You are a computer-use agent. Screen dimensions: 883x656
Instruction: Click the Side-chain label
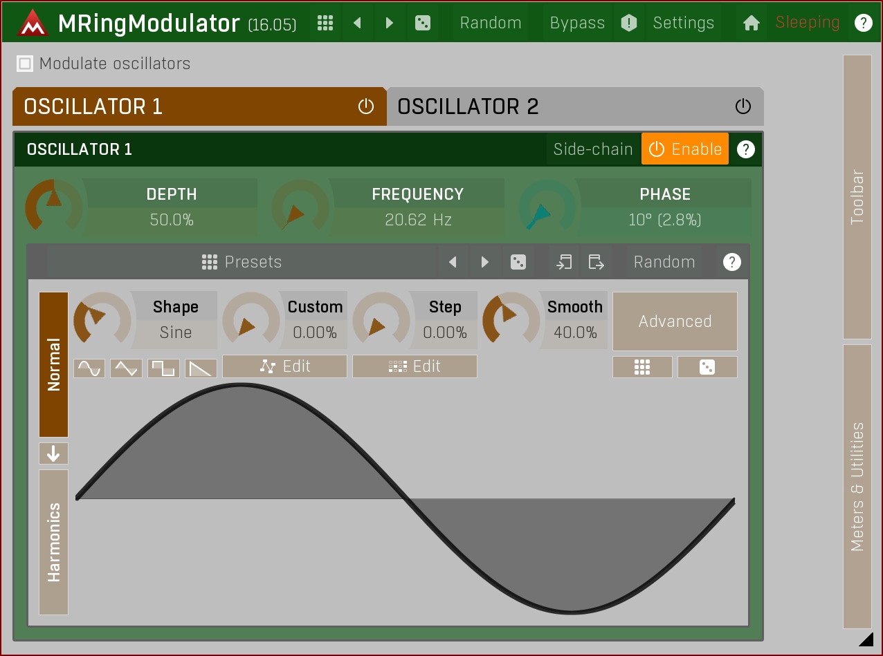[593, 149]
